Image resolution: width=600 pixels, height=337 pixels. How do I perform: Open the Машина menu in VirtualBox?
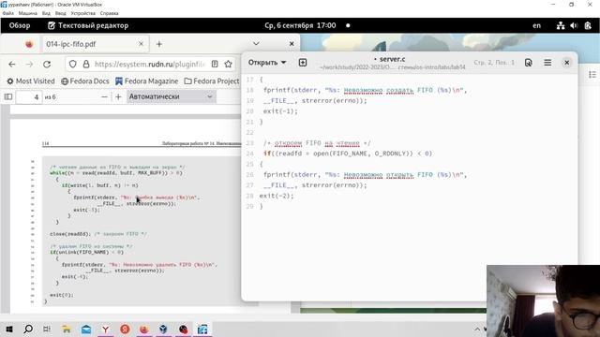[28, 13]
